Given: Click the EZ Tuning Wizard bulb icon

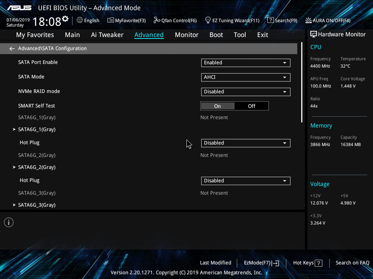Looking at the screenshot, I should [x=208, y=20].
